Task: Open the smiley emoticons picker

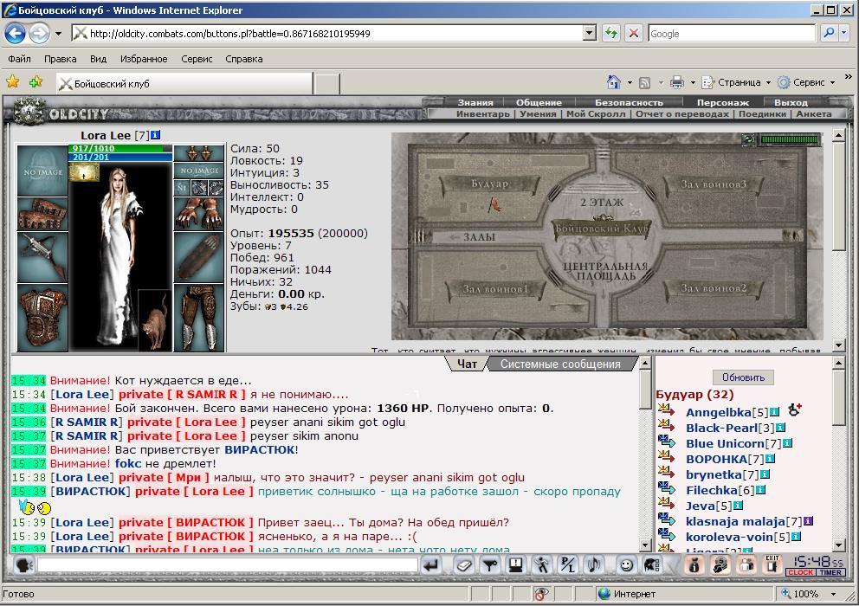Action: click(626, 564)
